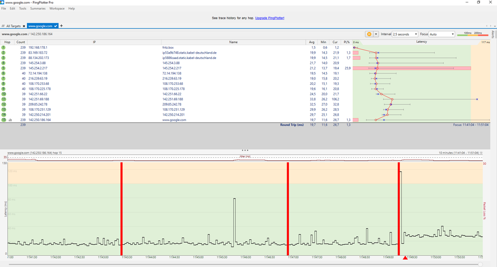Select ip53a9b748.static.kabel-deutschland.de name
The width and height of the screenshot is (497, 267).
190,53
